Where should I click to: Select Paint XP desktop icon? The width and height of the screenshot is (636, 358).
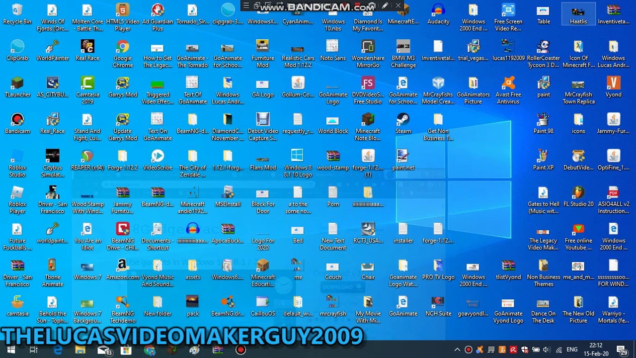543,160
